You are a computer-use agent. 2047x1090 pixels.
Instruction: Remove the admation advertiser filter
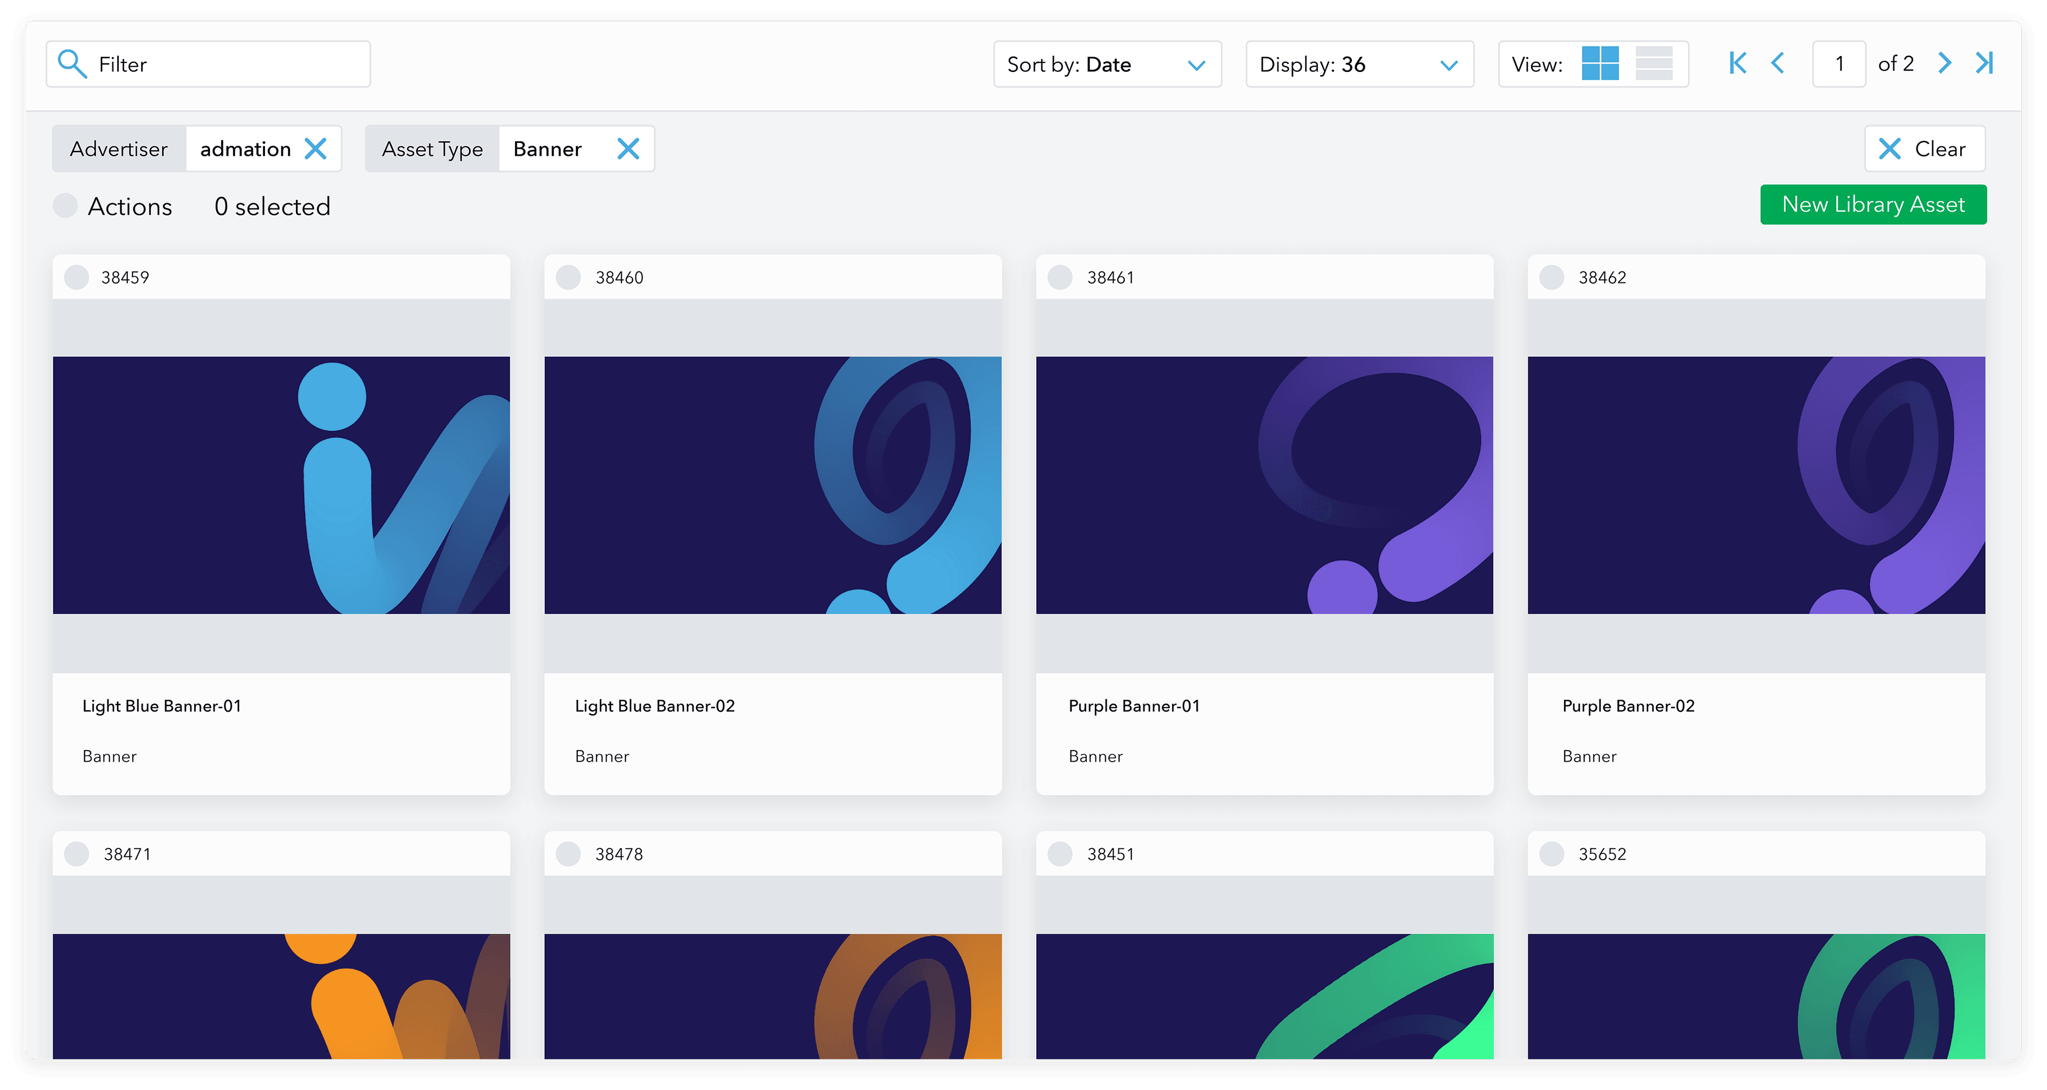pos(317,148)
